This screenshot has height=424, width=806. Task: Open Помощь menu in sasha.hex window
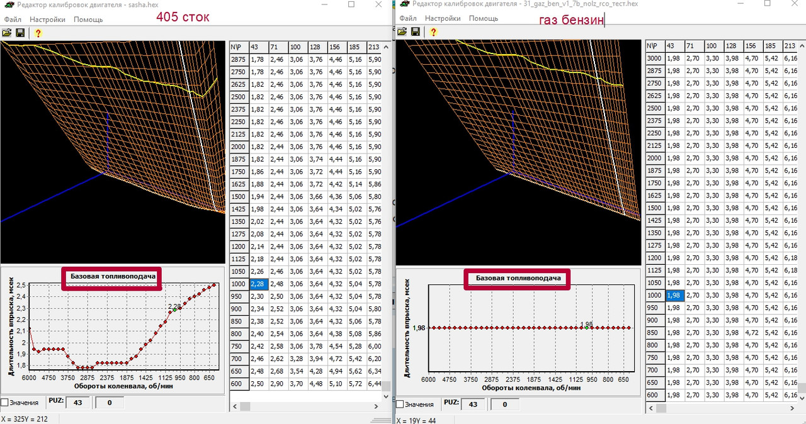pyautogui.click(x=88, y=20)
